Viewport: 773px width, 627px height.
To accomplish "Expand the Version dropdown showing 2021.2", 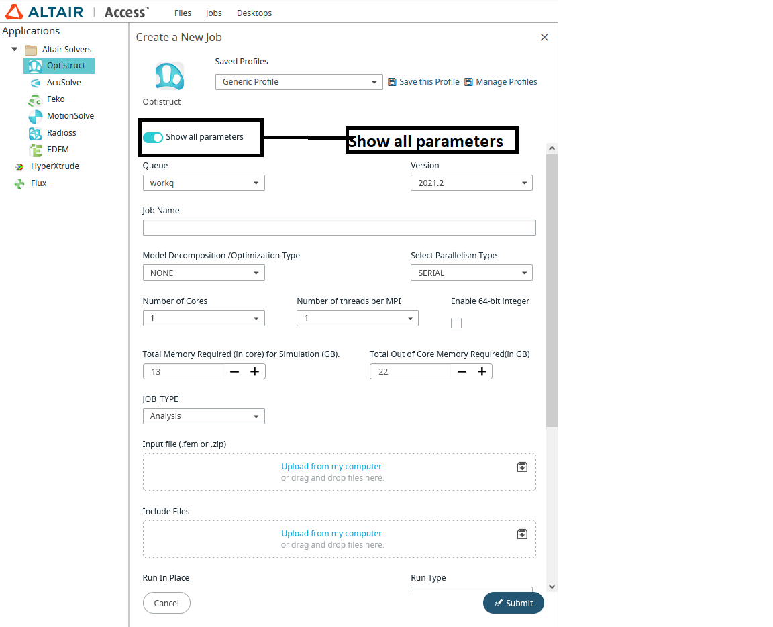I will (x=471, y=183).
